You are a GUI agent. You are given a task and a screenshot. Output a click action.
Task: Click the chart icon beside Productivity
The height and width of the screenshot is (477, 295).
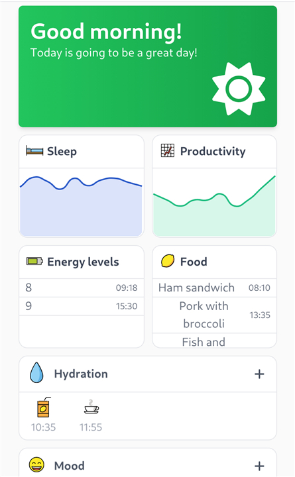168,150
